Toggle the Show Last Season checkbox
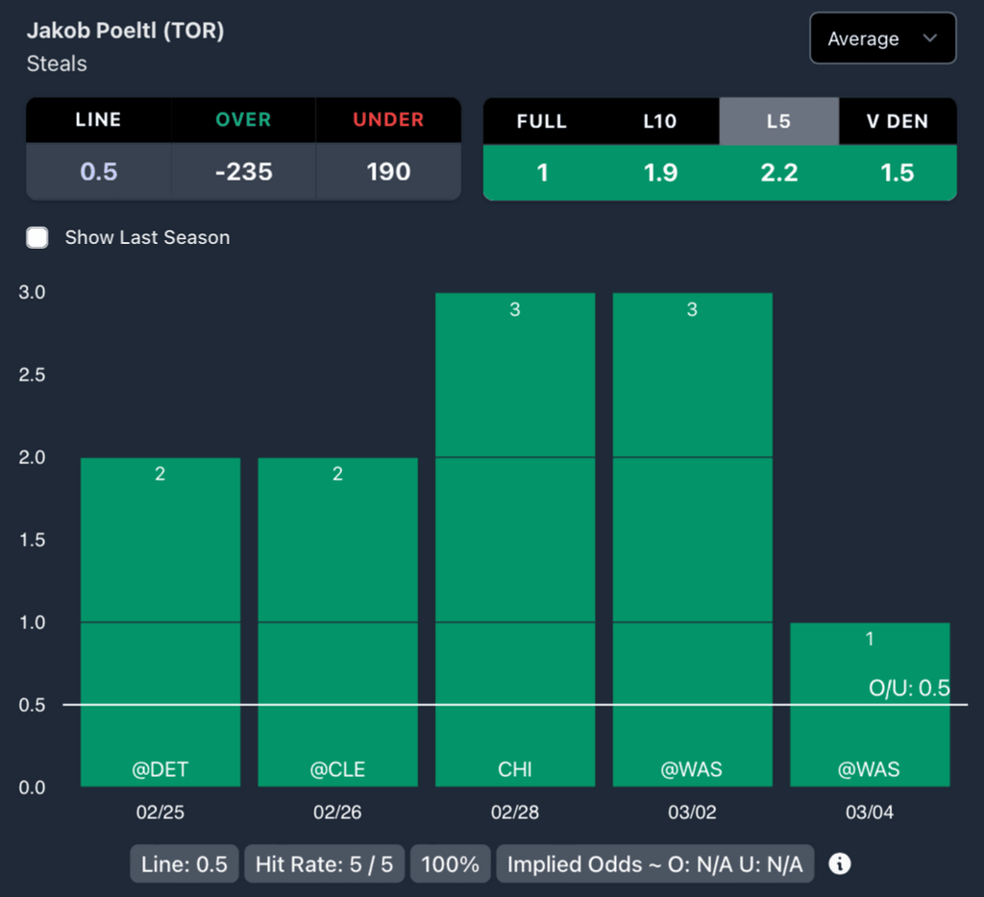 coord(37,237)
